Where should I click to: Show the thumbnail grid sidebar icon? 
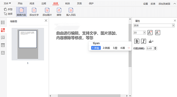point(3,30)
